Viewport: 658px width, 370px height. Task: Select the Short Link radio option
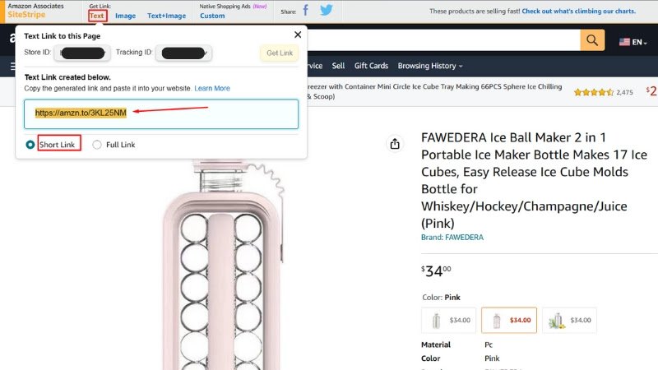[30, 145]
